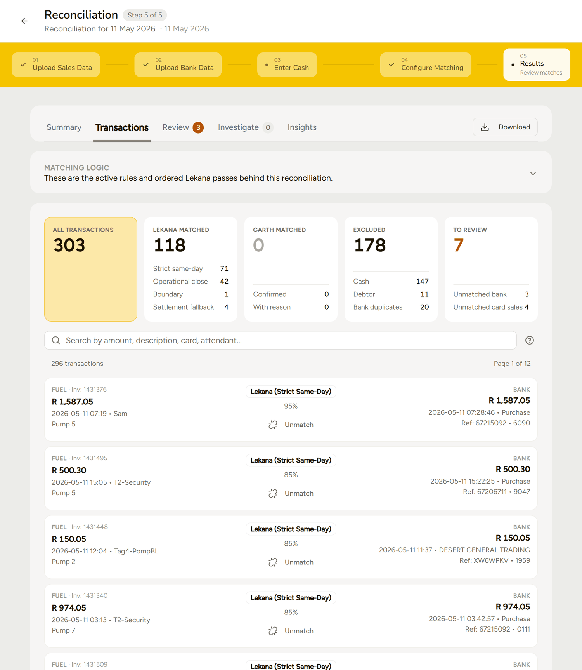582x670 pixels.
Task: Click 'With reason' row in Garth Matched
Action: click(x=291, y=307)
